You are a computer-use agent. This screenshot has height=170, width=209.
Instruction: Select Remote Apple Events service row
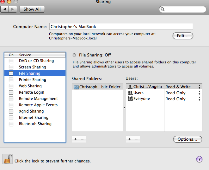click(35, 105)
